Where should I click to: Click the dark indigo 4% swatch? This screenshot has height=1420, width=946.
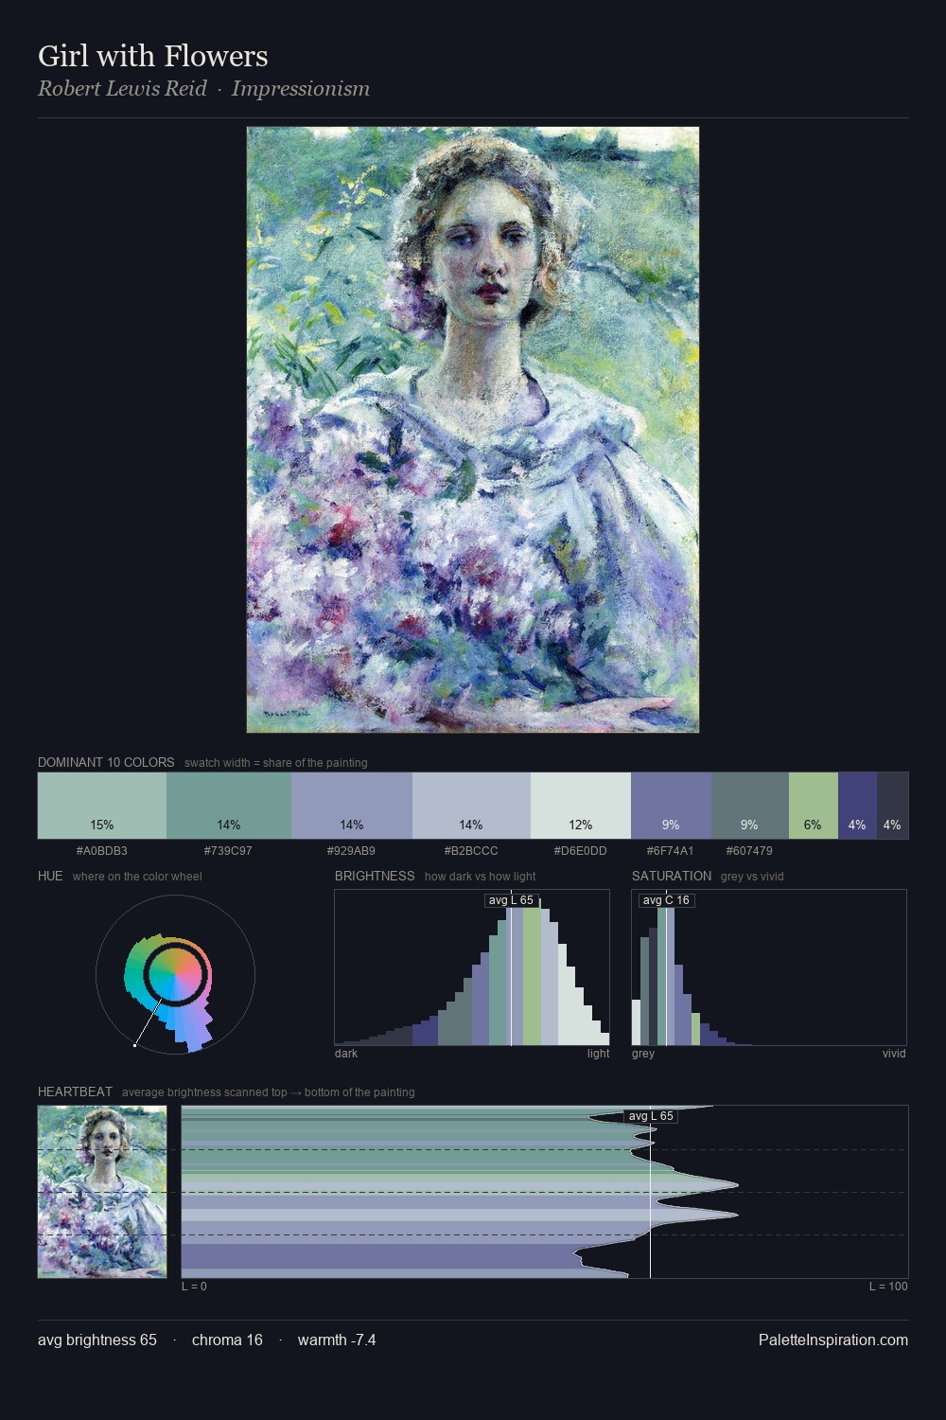857,806
